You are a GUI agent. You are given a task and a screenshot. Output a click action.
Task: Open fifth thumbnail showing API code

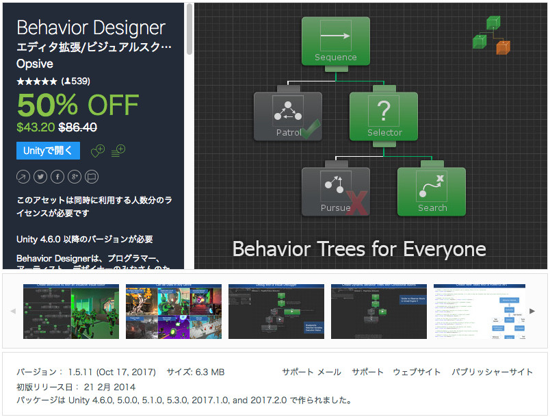pyautogui.click(x=480, y=312)
